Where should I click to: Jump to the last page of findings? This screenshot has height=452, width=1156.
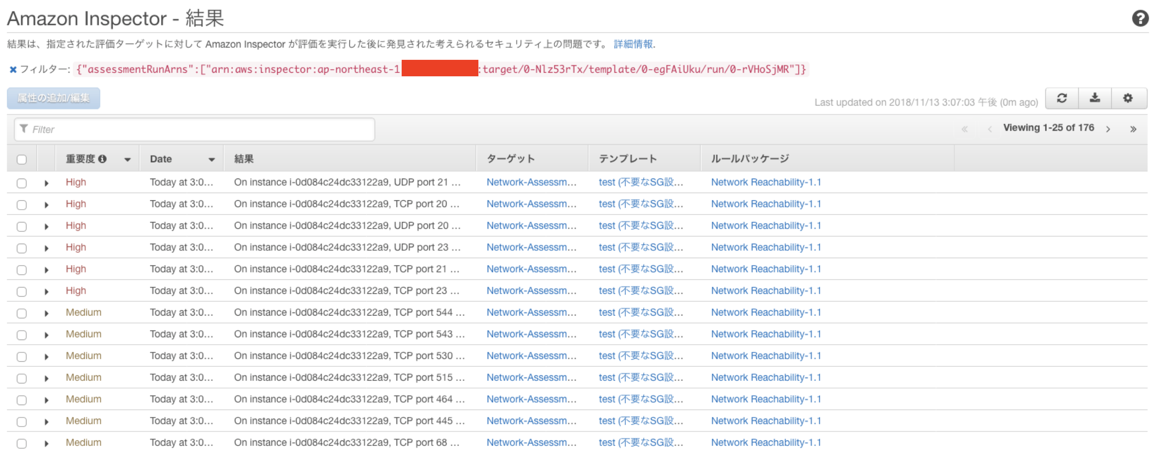click(x=1133, y=129)
